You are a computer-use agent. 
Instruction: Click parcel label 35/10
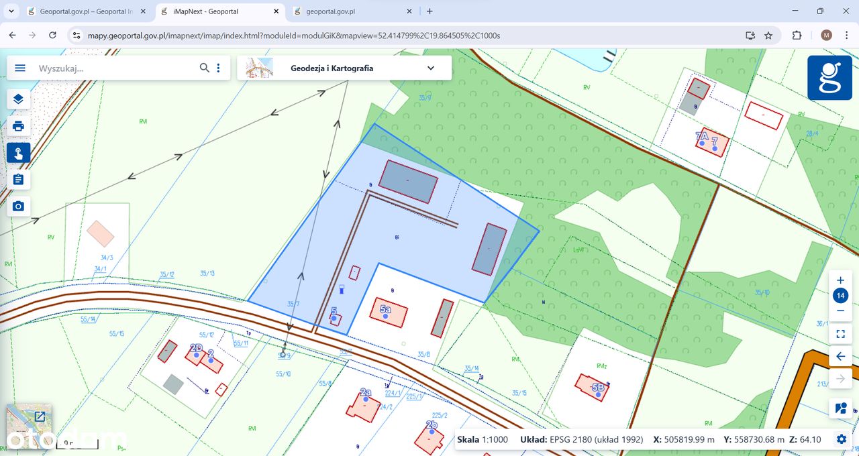click(762, 292)
